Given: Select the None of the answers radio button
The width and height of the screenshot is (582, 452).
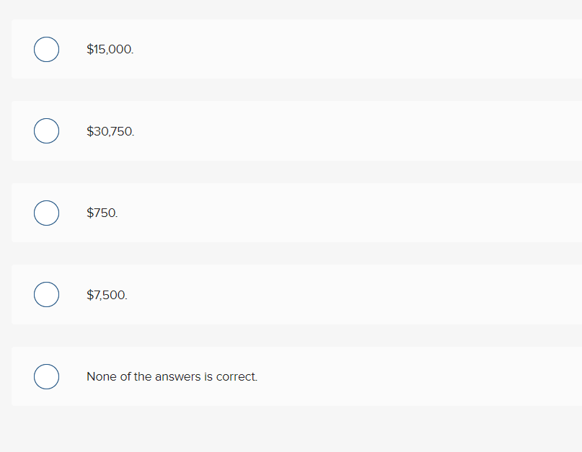Looking at the screenshot, I should 46,376.
